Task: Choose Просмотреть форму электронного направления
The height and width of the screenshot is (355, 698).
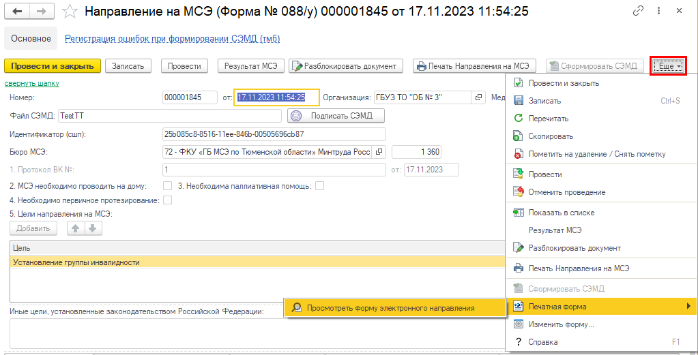Action: pos(390,308)
